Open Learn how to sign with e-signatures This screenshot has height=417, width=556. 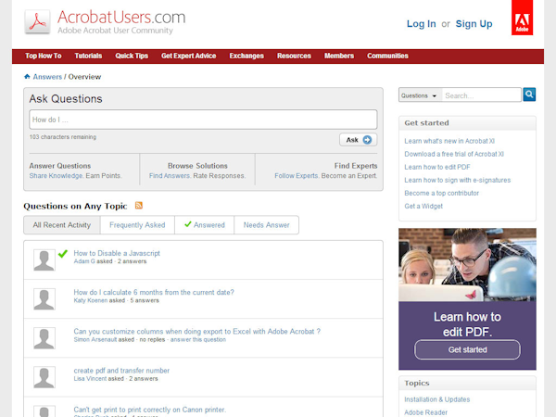click(x=458, y=180)
